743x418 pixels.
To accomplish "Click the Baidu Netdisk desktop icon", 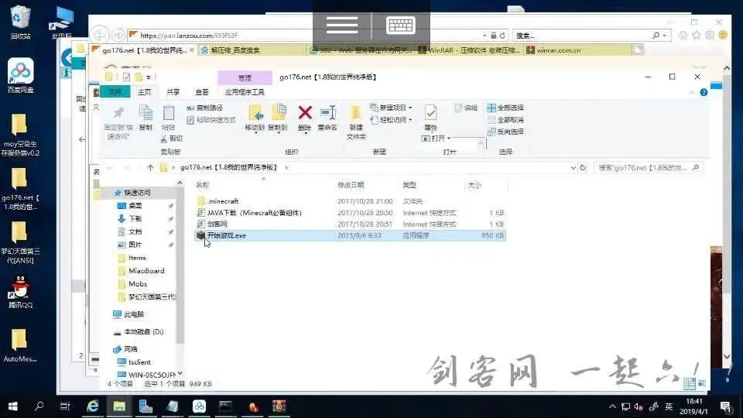I will pos(20,76).
